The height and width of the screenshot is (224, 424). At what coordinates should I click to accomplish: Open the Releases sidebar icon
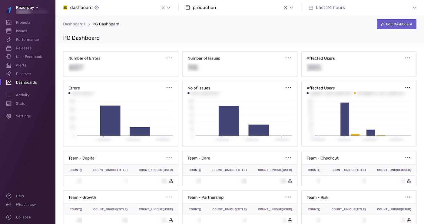pos(9,48)
